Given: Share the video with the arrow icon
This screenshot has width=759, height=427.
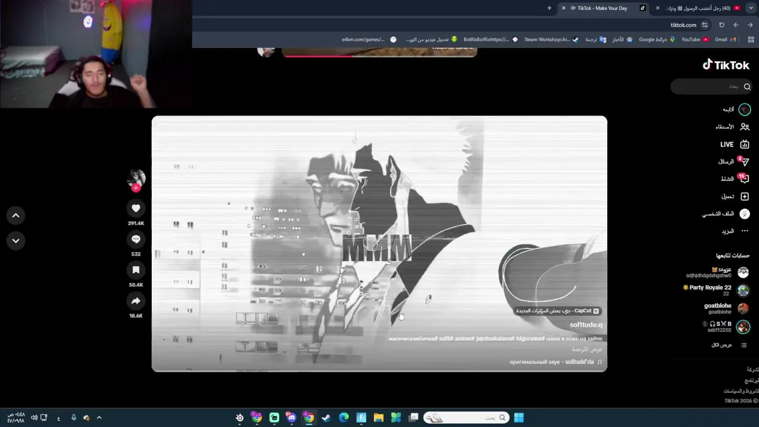Looking at the screenshot, I should point(136,301).
